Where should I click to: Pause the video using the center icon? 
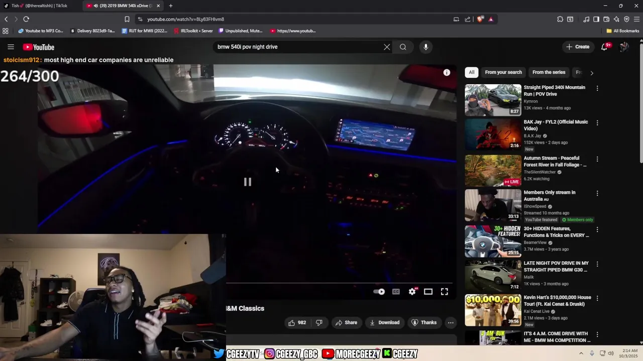[248, 182]
